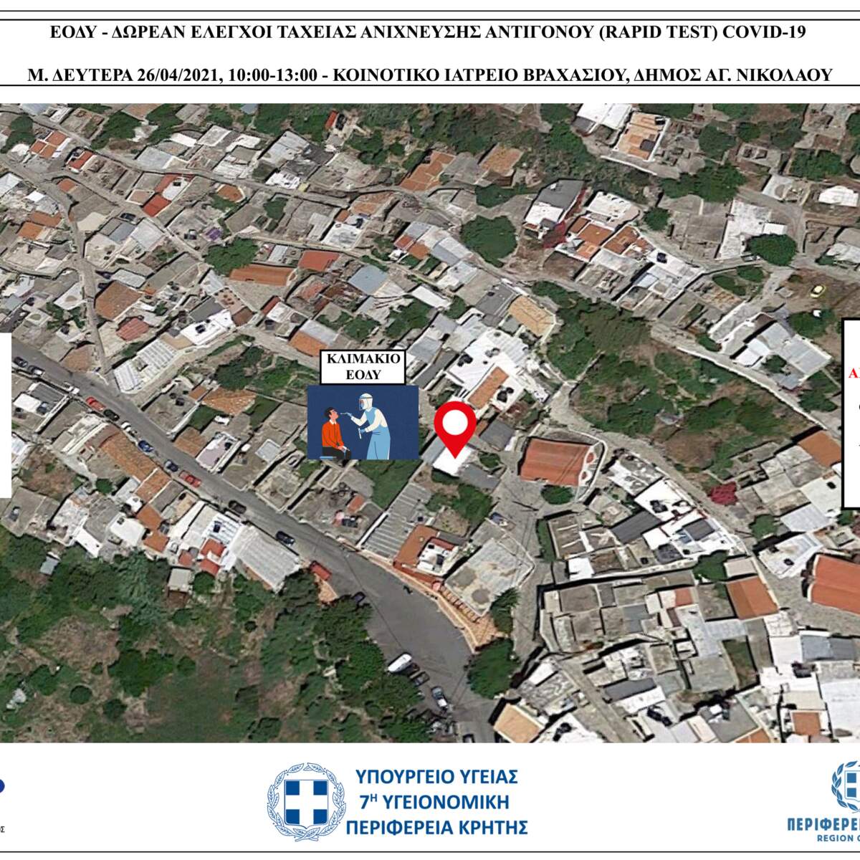The width and height of the screenshot is (860, 860).
Task: Select the swab test illustration
Action: pos(363,421)
